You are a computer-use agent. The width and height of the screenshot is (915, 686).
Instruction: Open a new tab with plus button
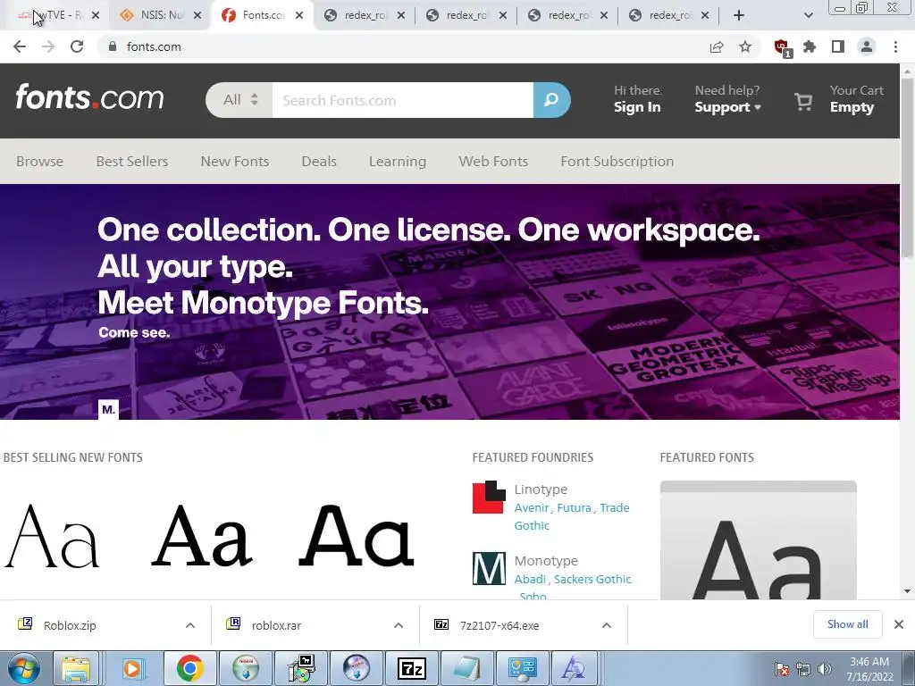pyautogui.click(x=739, y=16)
